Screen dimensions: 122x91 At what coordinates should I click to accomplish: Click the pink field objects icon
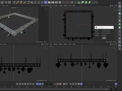tap(120, 38)
